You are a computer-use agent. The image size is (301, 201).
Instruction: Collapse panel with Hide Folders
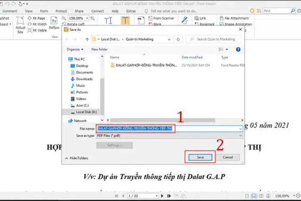[x=77, y=158]
